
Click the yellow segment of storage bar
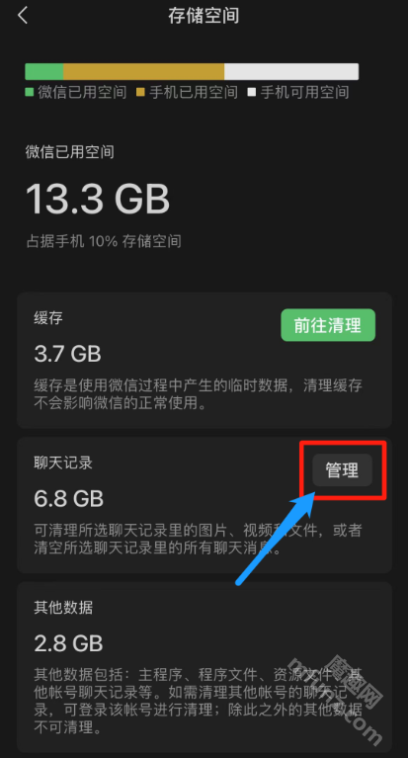(x=143, y=71)
